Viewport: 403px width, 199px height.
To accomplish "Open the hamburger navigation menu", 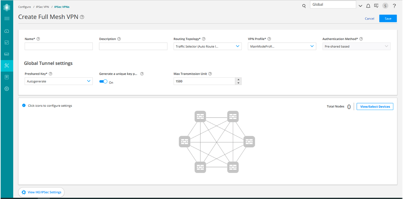I will point(7,19).
